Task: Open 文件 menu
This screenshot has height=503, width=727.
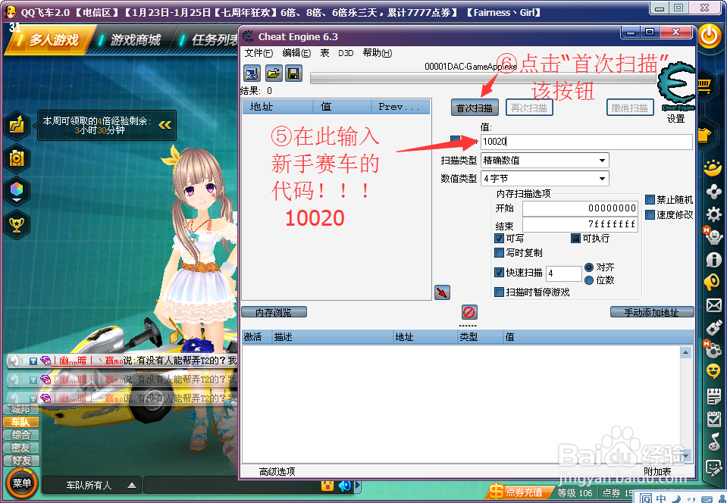Action: pos(259,53)
